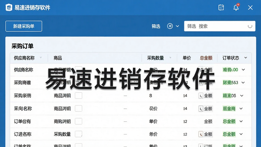The height and width of the screenshot is (147, 261).
Task: Close the application with the X button
Action: 250,7
